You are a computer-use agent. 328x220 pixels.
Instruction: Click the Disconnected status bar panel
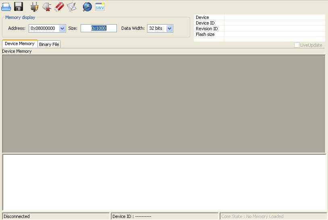click(x=56, y=216)
